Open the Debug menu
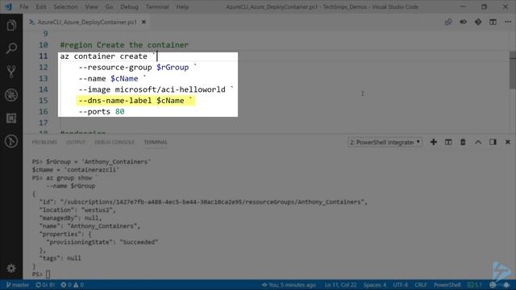The image size is (516, 290). click(x=129, y=6)
